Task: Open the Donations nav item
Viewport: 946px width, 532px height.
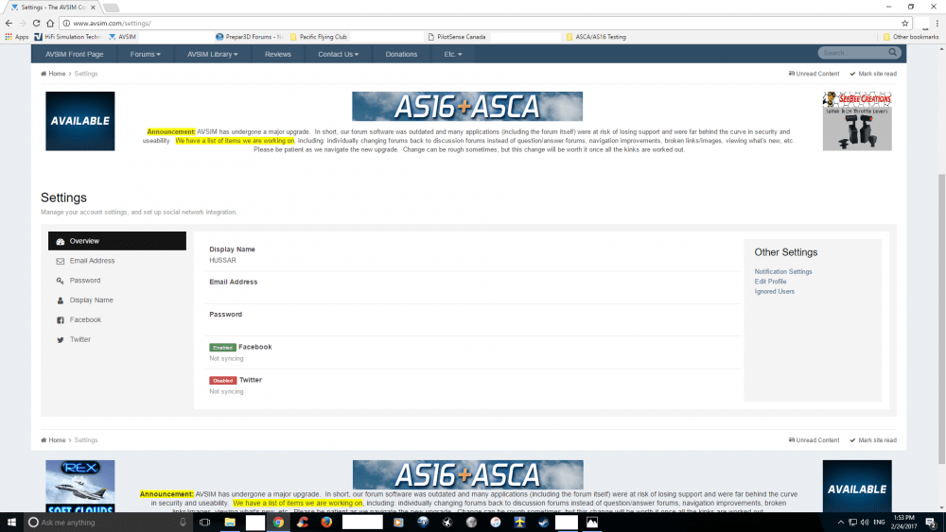Action: click(401, 54)
